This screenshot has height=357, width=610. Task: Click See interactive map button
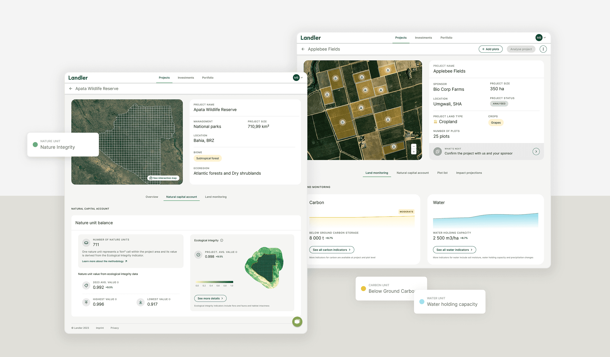(x=163, y=178)
